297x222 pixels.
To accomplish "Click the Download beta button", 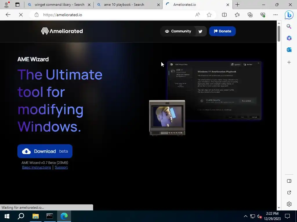I will point(45,151).
